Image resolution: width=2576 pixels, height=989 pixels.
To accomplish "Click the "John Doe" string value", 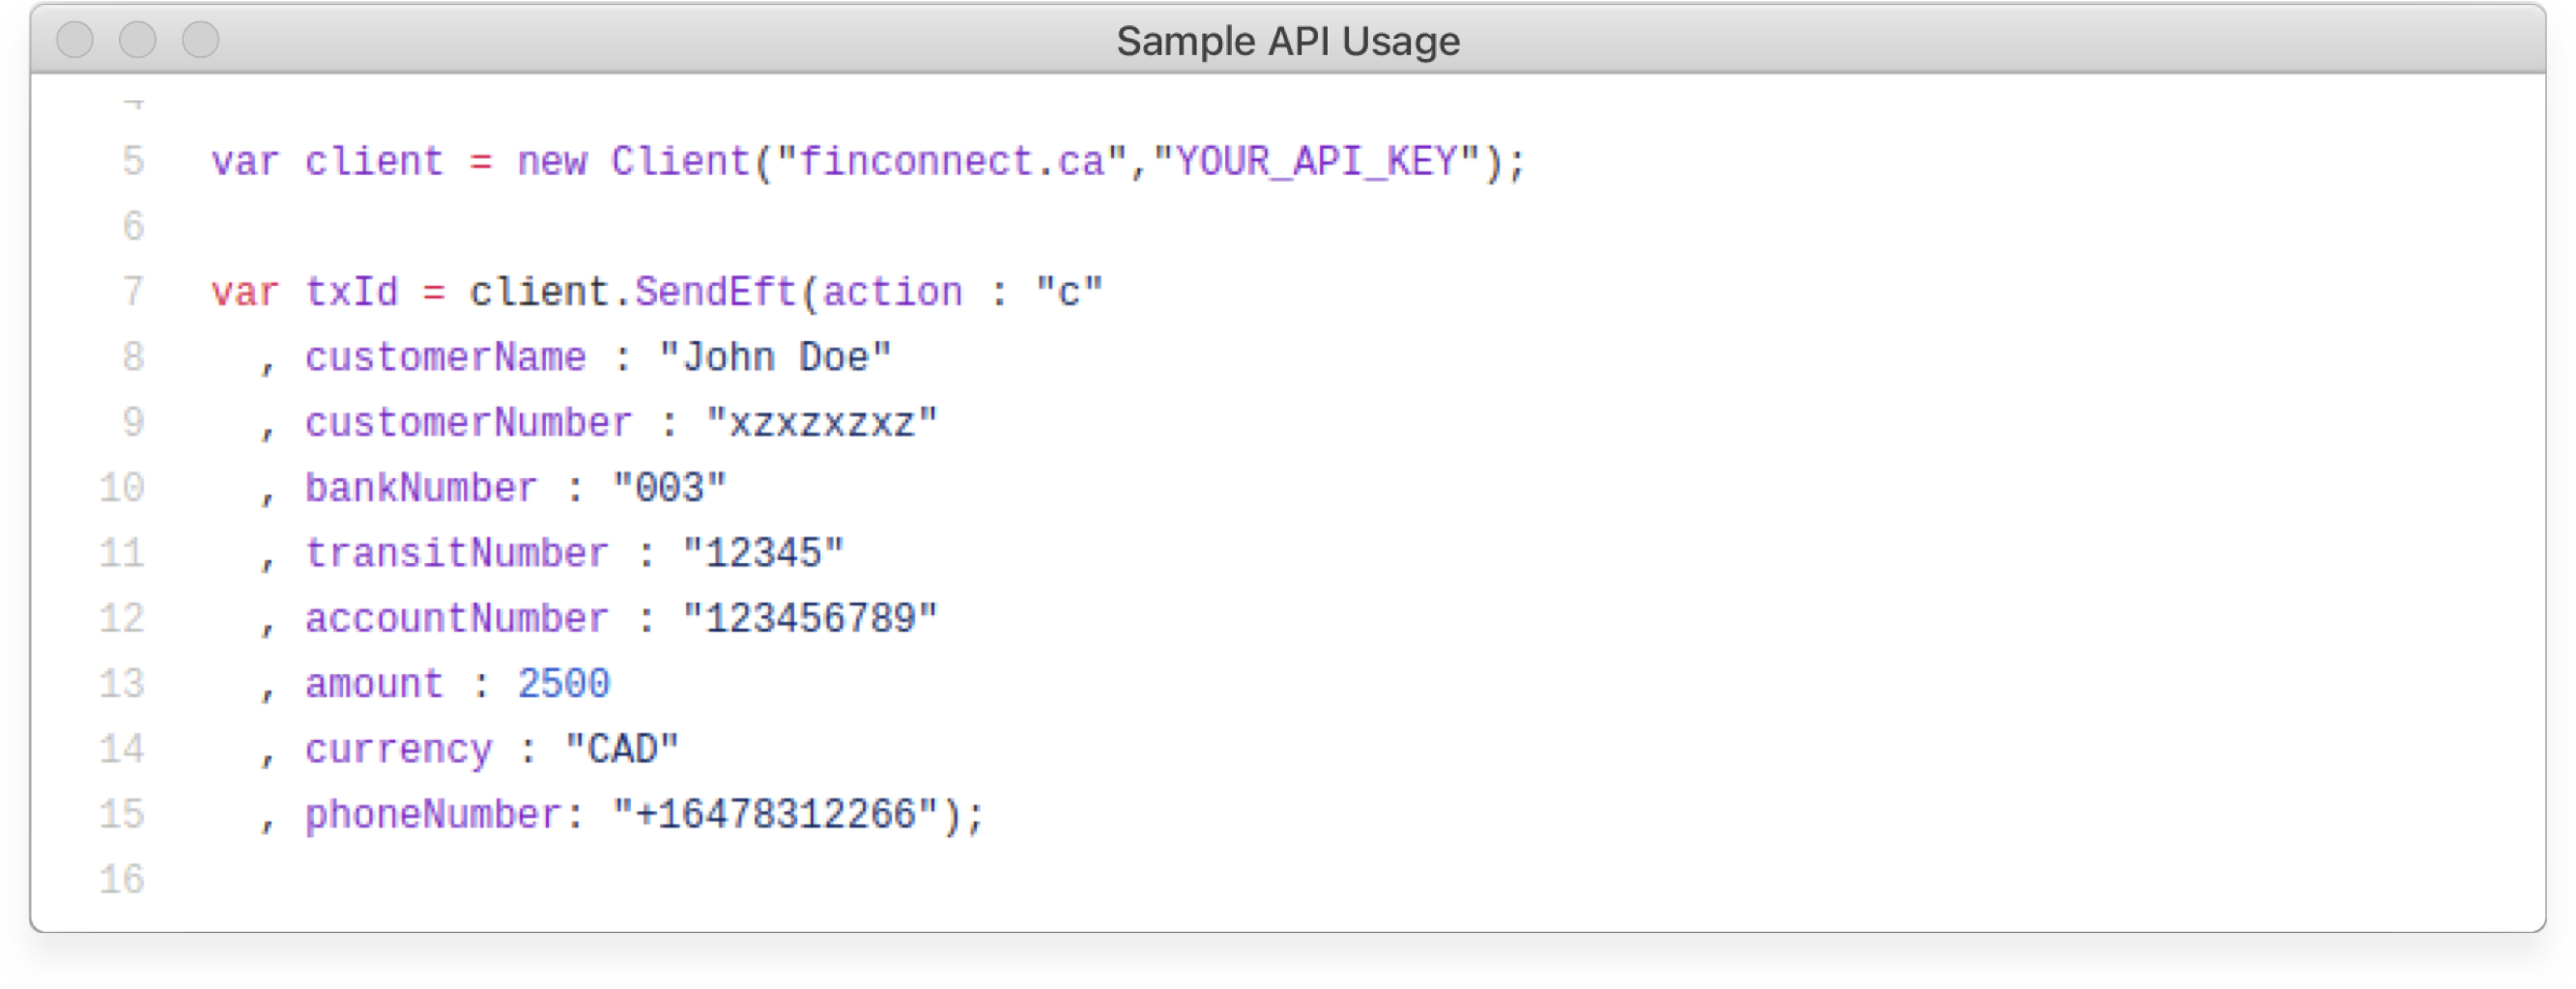I will 775,357.
